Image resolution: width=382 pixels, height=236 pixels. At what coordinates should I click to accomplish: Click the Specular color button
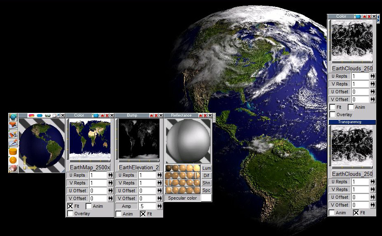coord(182,198)
